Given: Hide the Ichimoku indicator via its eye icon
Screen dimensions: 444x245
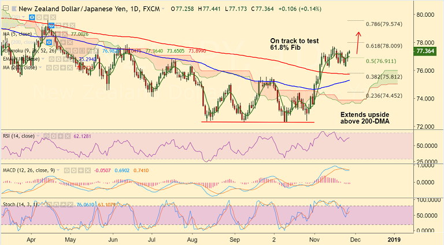Looking at the screenshot, I should point(68,51).
